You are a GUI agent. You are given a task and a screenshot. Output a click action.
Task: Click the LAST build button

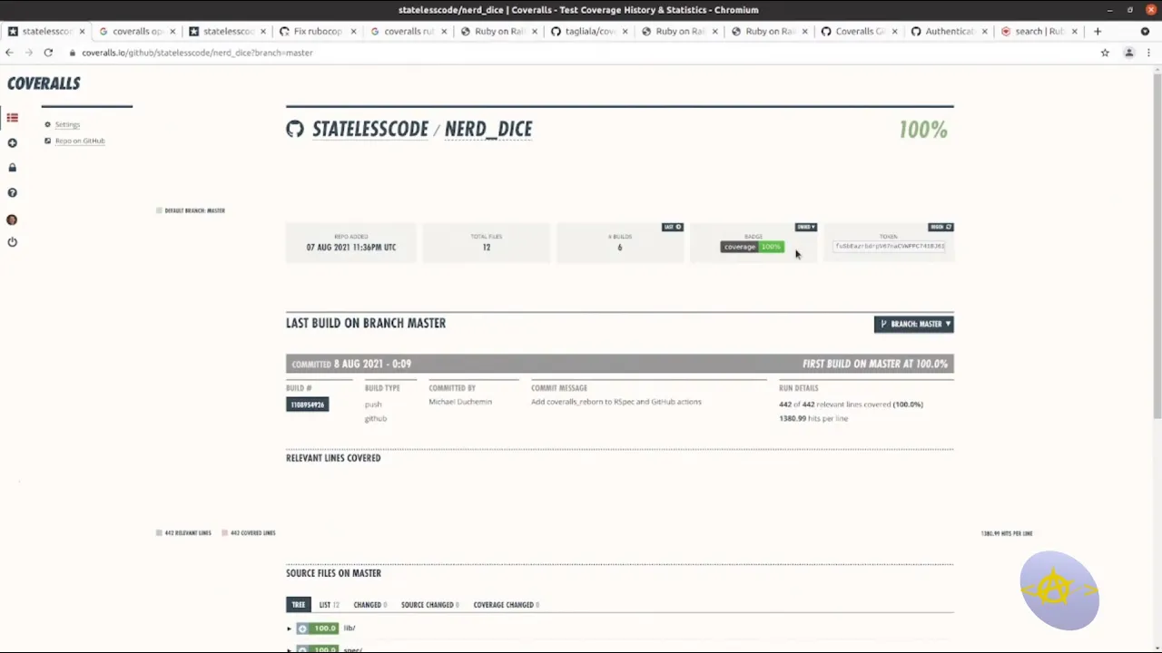pyautogui.click(x=673, y=227)
